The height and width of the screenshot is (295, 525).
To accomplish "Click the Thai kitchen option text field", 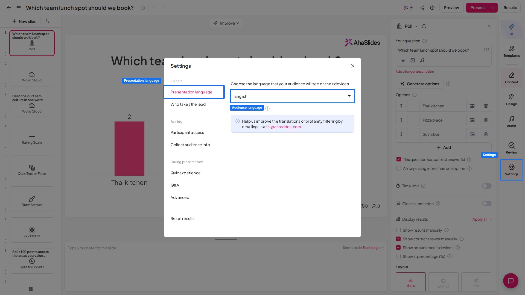I will pyautogui.click(x=443, y=106).
